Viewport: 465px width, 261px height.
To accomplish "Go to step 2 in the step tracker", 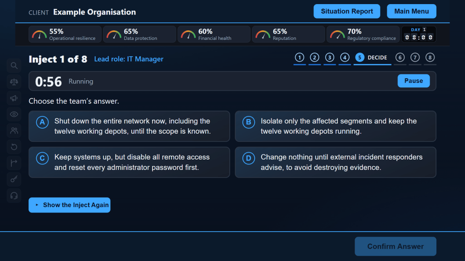I will pyautogui.click(x=315, y=58).
